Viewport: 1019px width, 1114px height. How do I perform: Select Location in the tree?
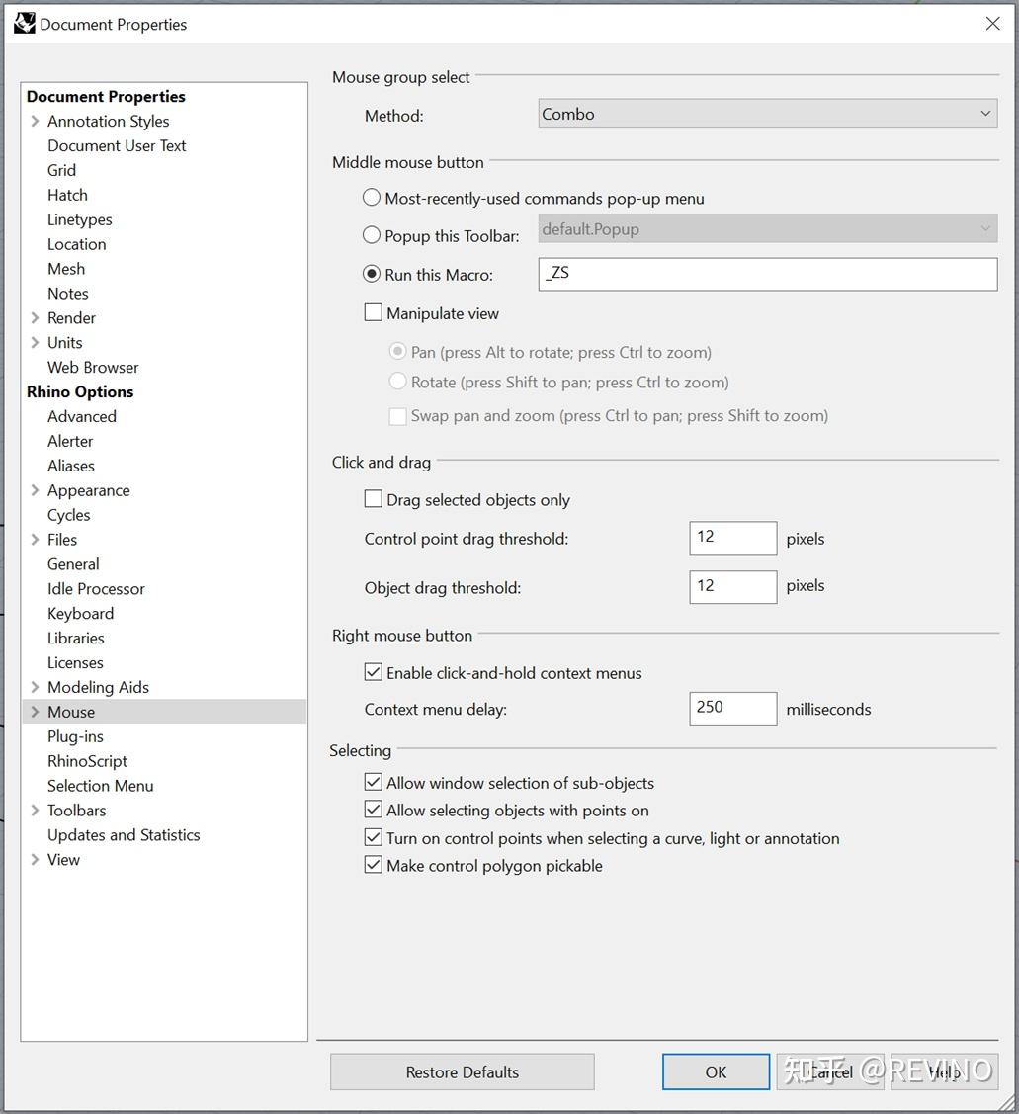pos(77,244)
